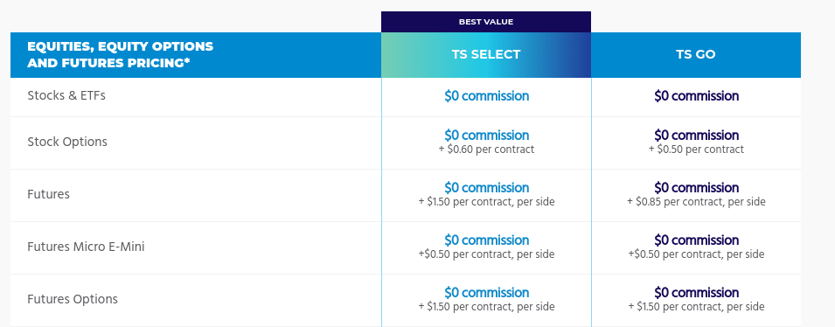Screen dimensions: 835x327
Task: Select the BEST VALUE banner
Action: pyautogui.click(x=485, y=22)
